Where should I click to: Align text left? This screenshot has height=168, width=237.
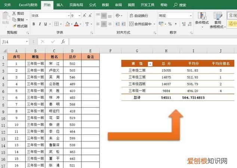98,24
